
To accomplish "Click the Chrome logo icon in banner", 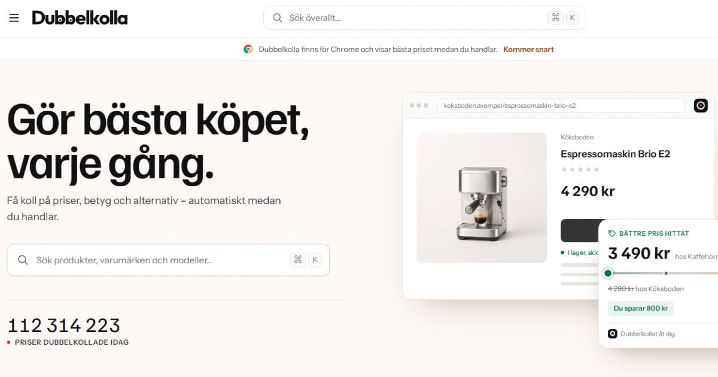I will click(x=248, y=50).
